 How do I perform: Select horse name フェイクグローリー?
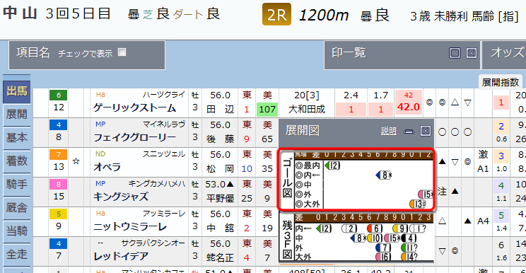pyautogui.click(x=135, y=137)
